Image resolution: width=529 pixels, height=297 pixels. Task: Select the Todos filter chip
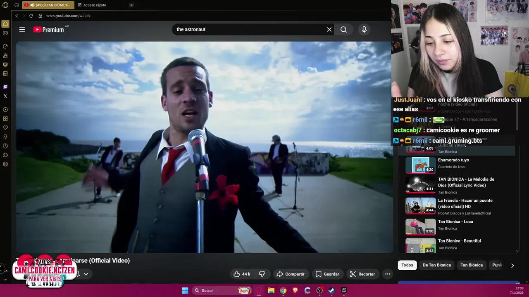[x=407, y=265]
